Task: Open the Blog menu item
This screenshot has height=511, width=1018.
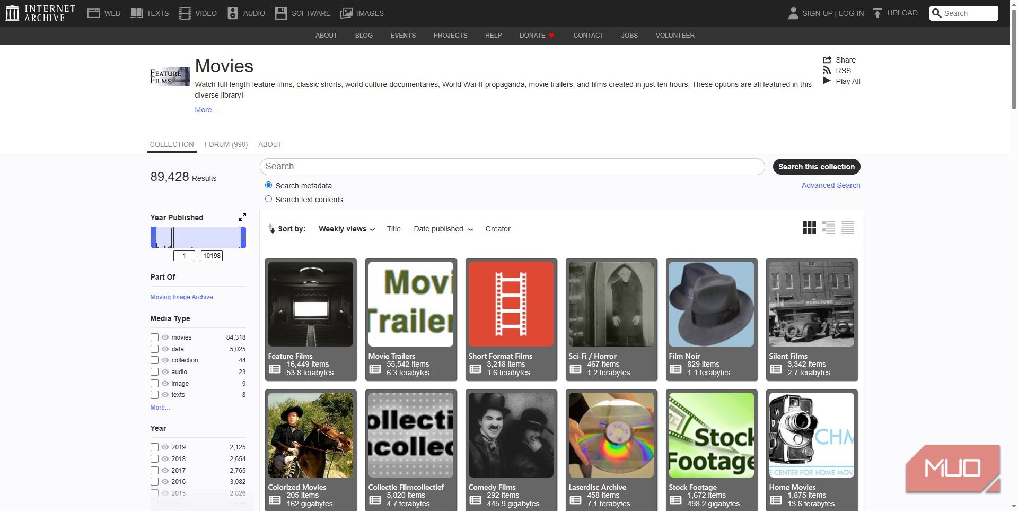Action: pyautogui.click(x=364, y=36)
